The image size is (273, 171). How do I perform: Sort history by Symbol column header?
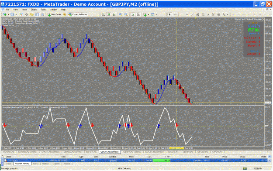(x=112, y=157)
